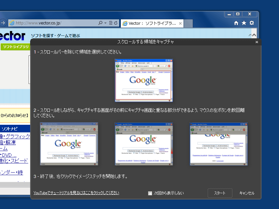
Task: Open Favorites with the star icon
Action: [244, 23]
